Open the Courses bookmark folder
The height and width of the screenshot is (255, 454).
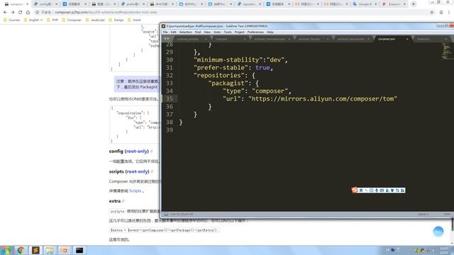point(12,20)
